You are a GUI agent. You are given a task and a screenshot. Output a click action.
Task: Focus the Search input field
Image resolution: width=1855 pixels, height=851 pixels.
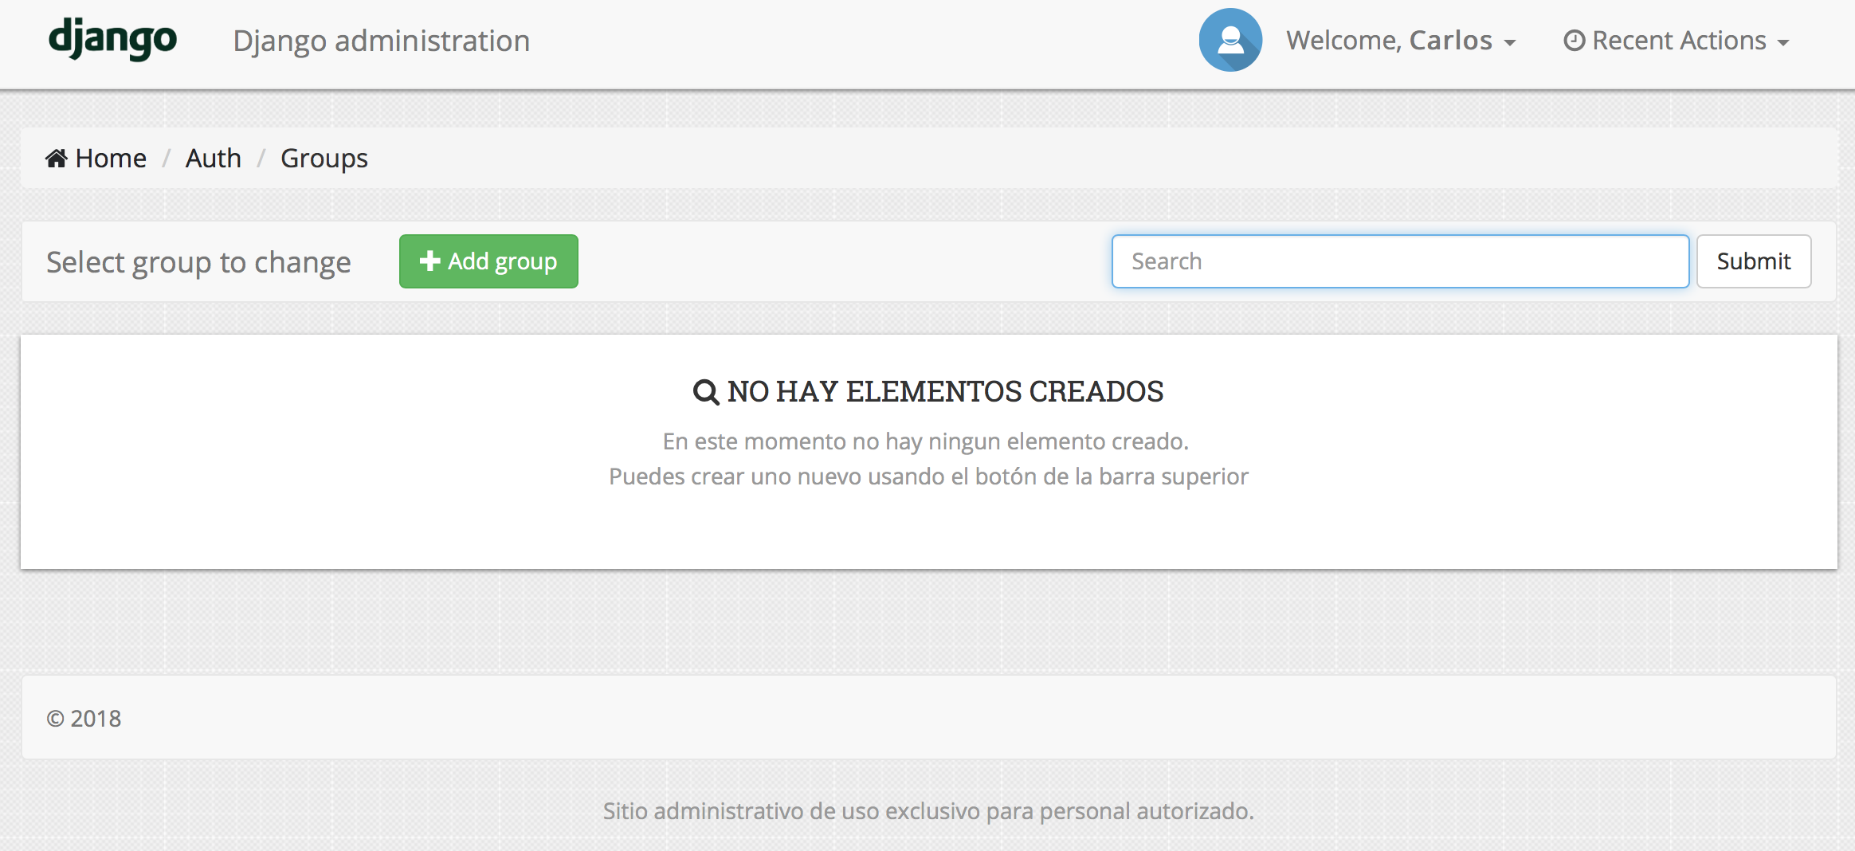click(x=1400, y=261)
